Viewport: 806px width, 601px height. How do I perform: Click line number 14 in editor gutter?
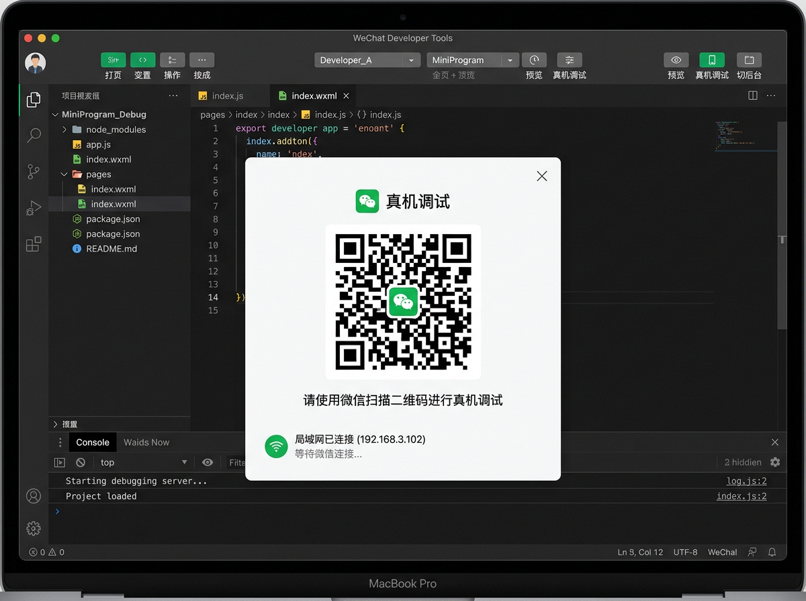click(x=213, y=297)
